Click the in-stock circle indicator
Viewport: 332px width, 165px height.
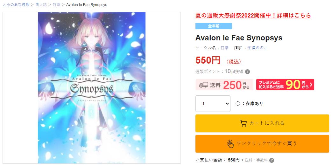tap(238, 104)
